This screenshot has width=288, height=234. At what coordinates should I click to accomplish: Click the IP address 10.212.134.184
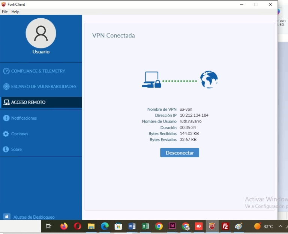point(194,116)
